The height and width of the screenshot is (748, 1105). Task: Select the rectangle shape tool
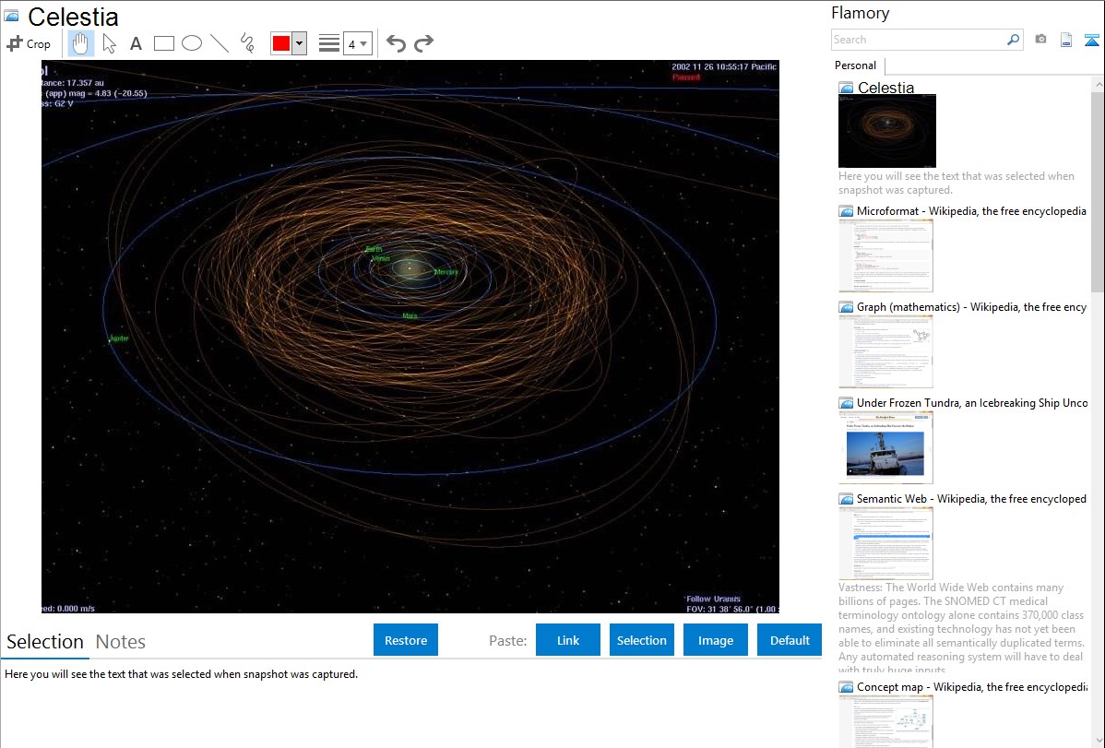[163, 43]
